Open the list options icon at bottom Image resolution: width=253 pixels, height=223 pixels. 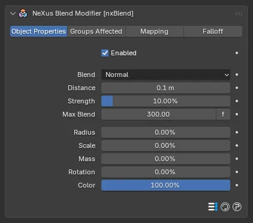pos(213,207)
